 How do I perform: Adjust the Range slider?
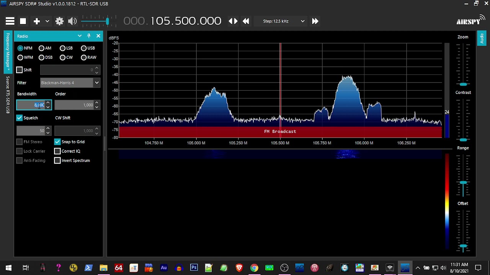463,183
